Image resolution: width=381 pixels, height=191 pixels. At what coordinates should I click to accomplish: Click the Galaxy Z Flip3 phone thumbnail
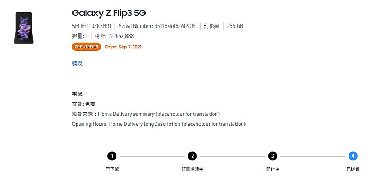[x=24, y=28]
